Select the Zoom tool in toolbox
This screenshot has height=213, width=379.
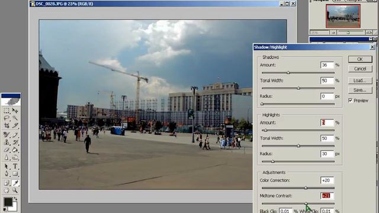click(x=15, y=191)
